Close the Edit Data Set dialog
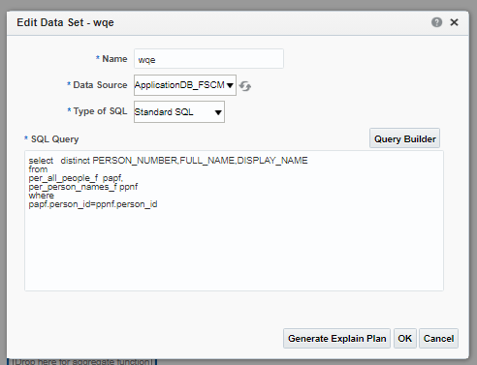 454,22
